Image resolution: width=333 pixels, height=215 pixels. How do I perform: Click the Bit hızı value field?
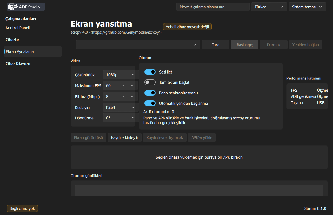click(111, 97)
